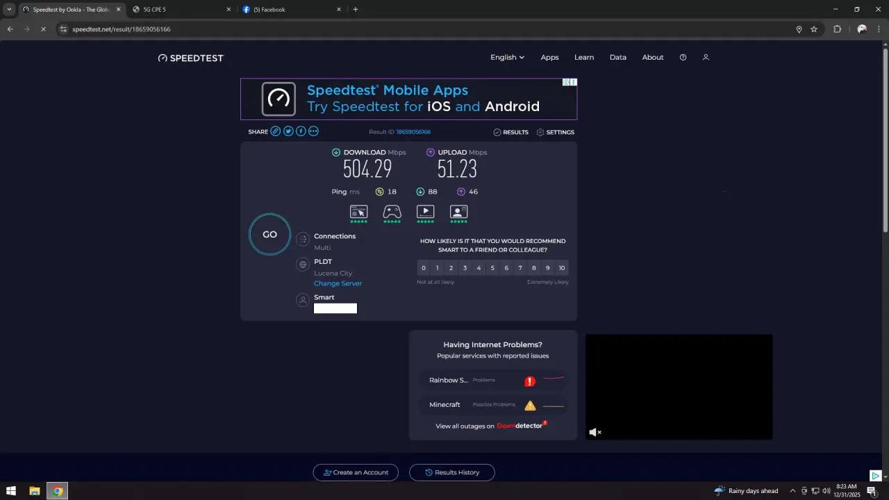Open Chrome extensions puzzle icon
The image size is (889, 500).
(837, 29)
